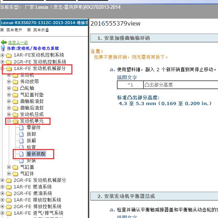Select the 1AR-FE 发动机机械部分 label
The image size is (218, 218).
click(40, 69)
